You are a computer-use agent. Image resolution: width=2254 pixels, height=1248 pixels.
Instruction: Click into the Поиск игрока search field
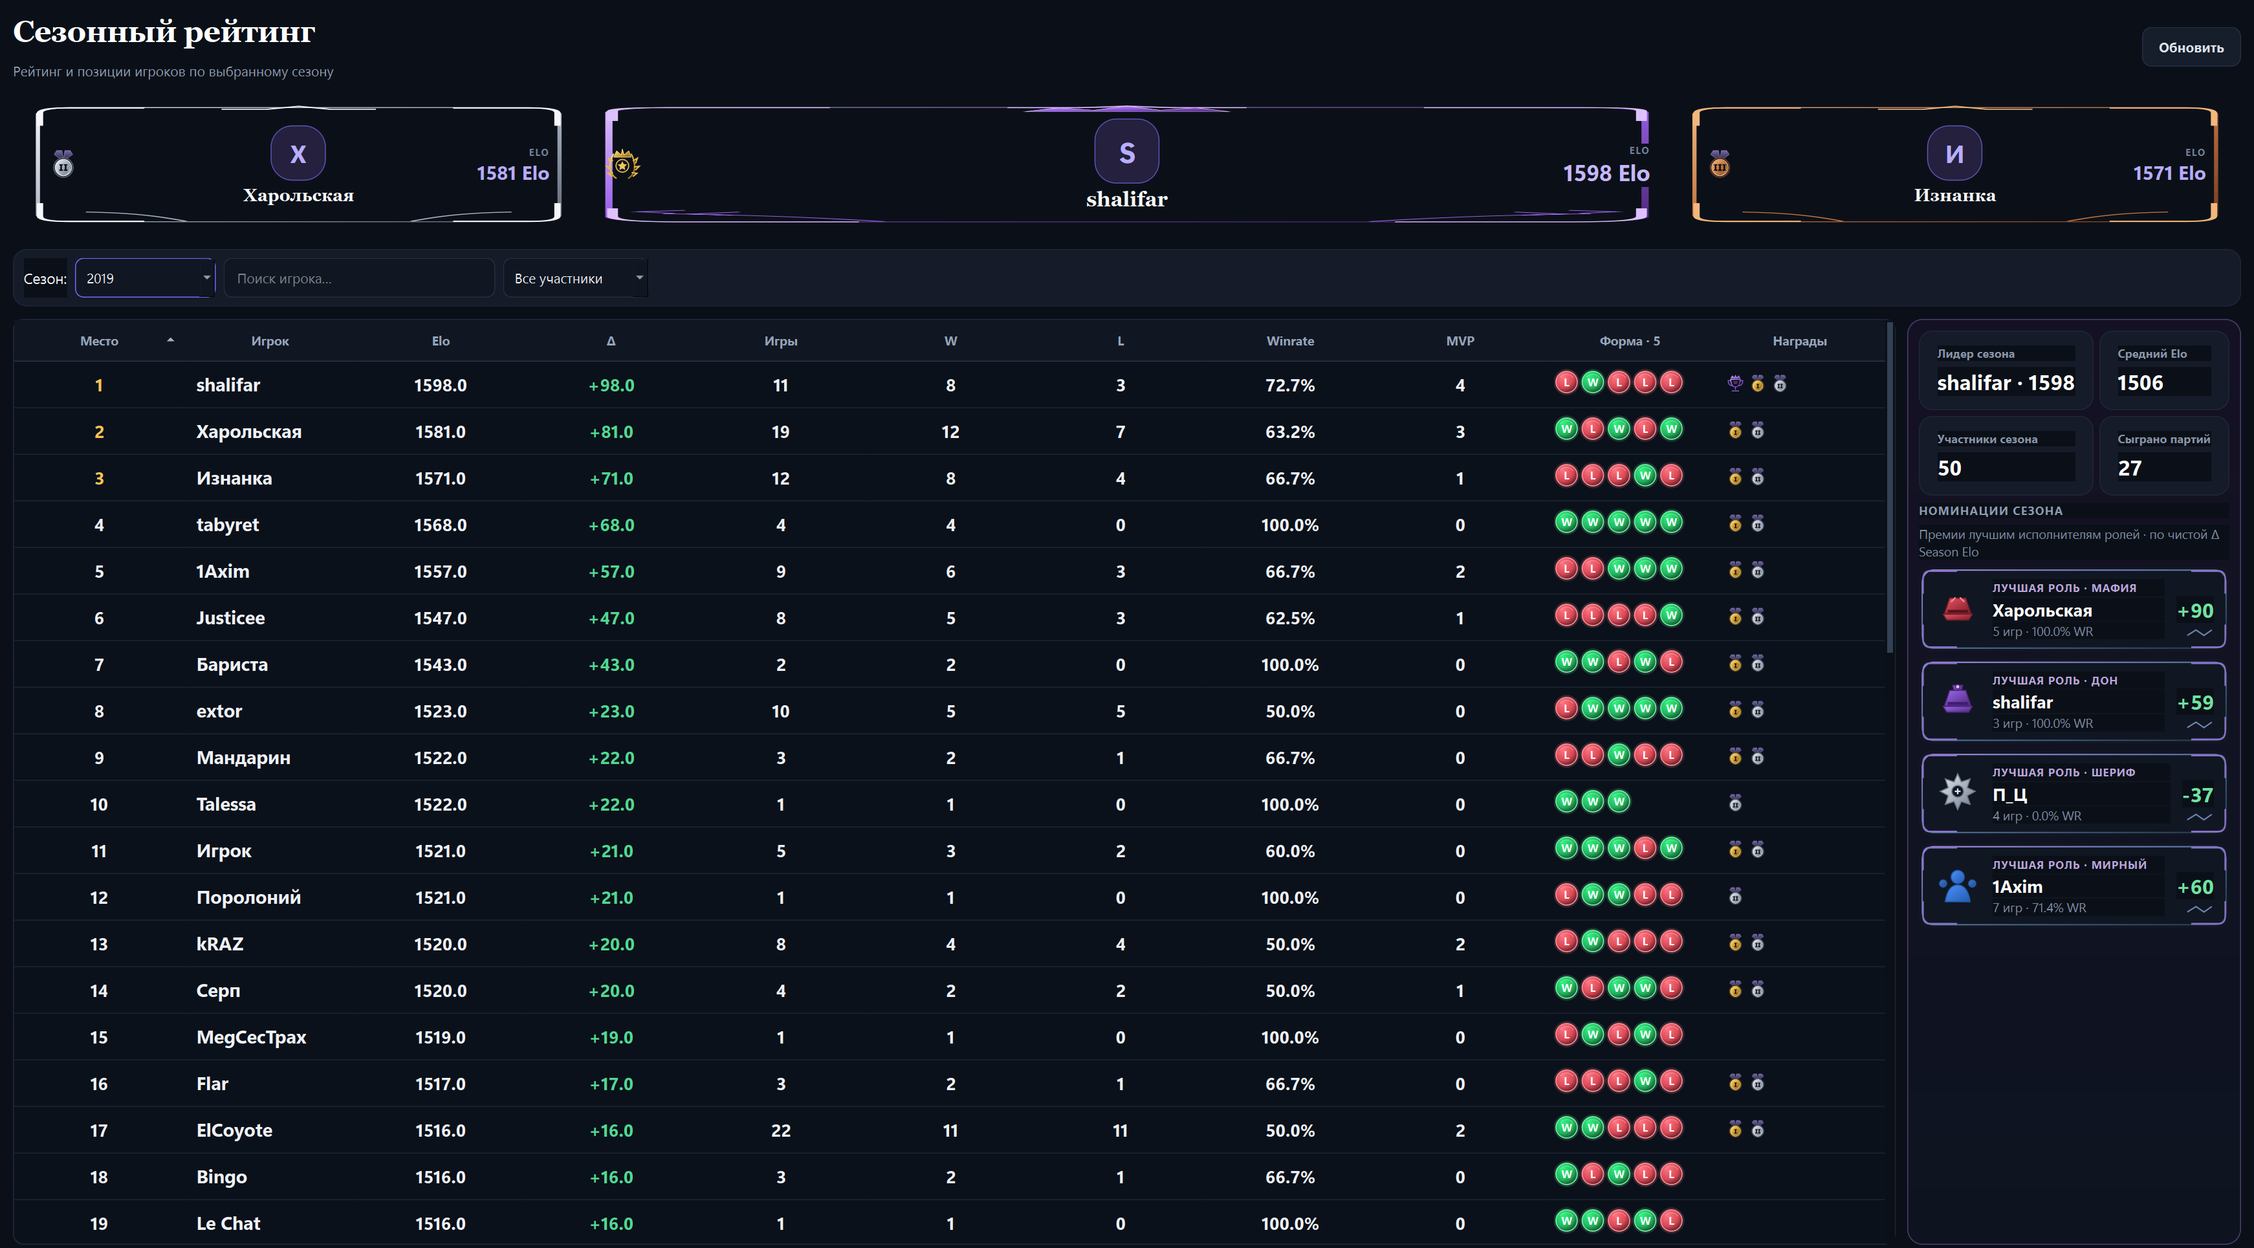tap(359, 278)
